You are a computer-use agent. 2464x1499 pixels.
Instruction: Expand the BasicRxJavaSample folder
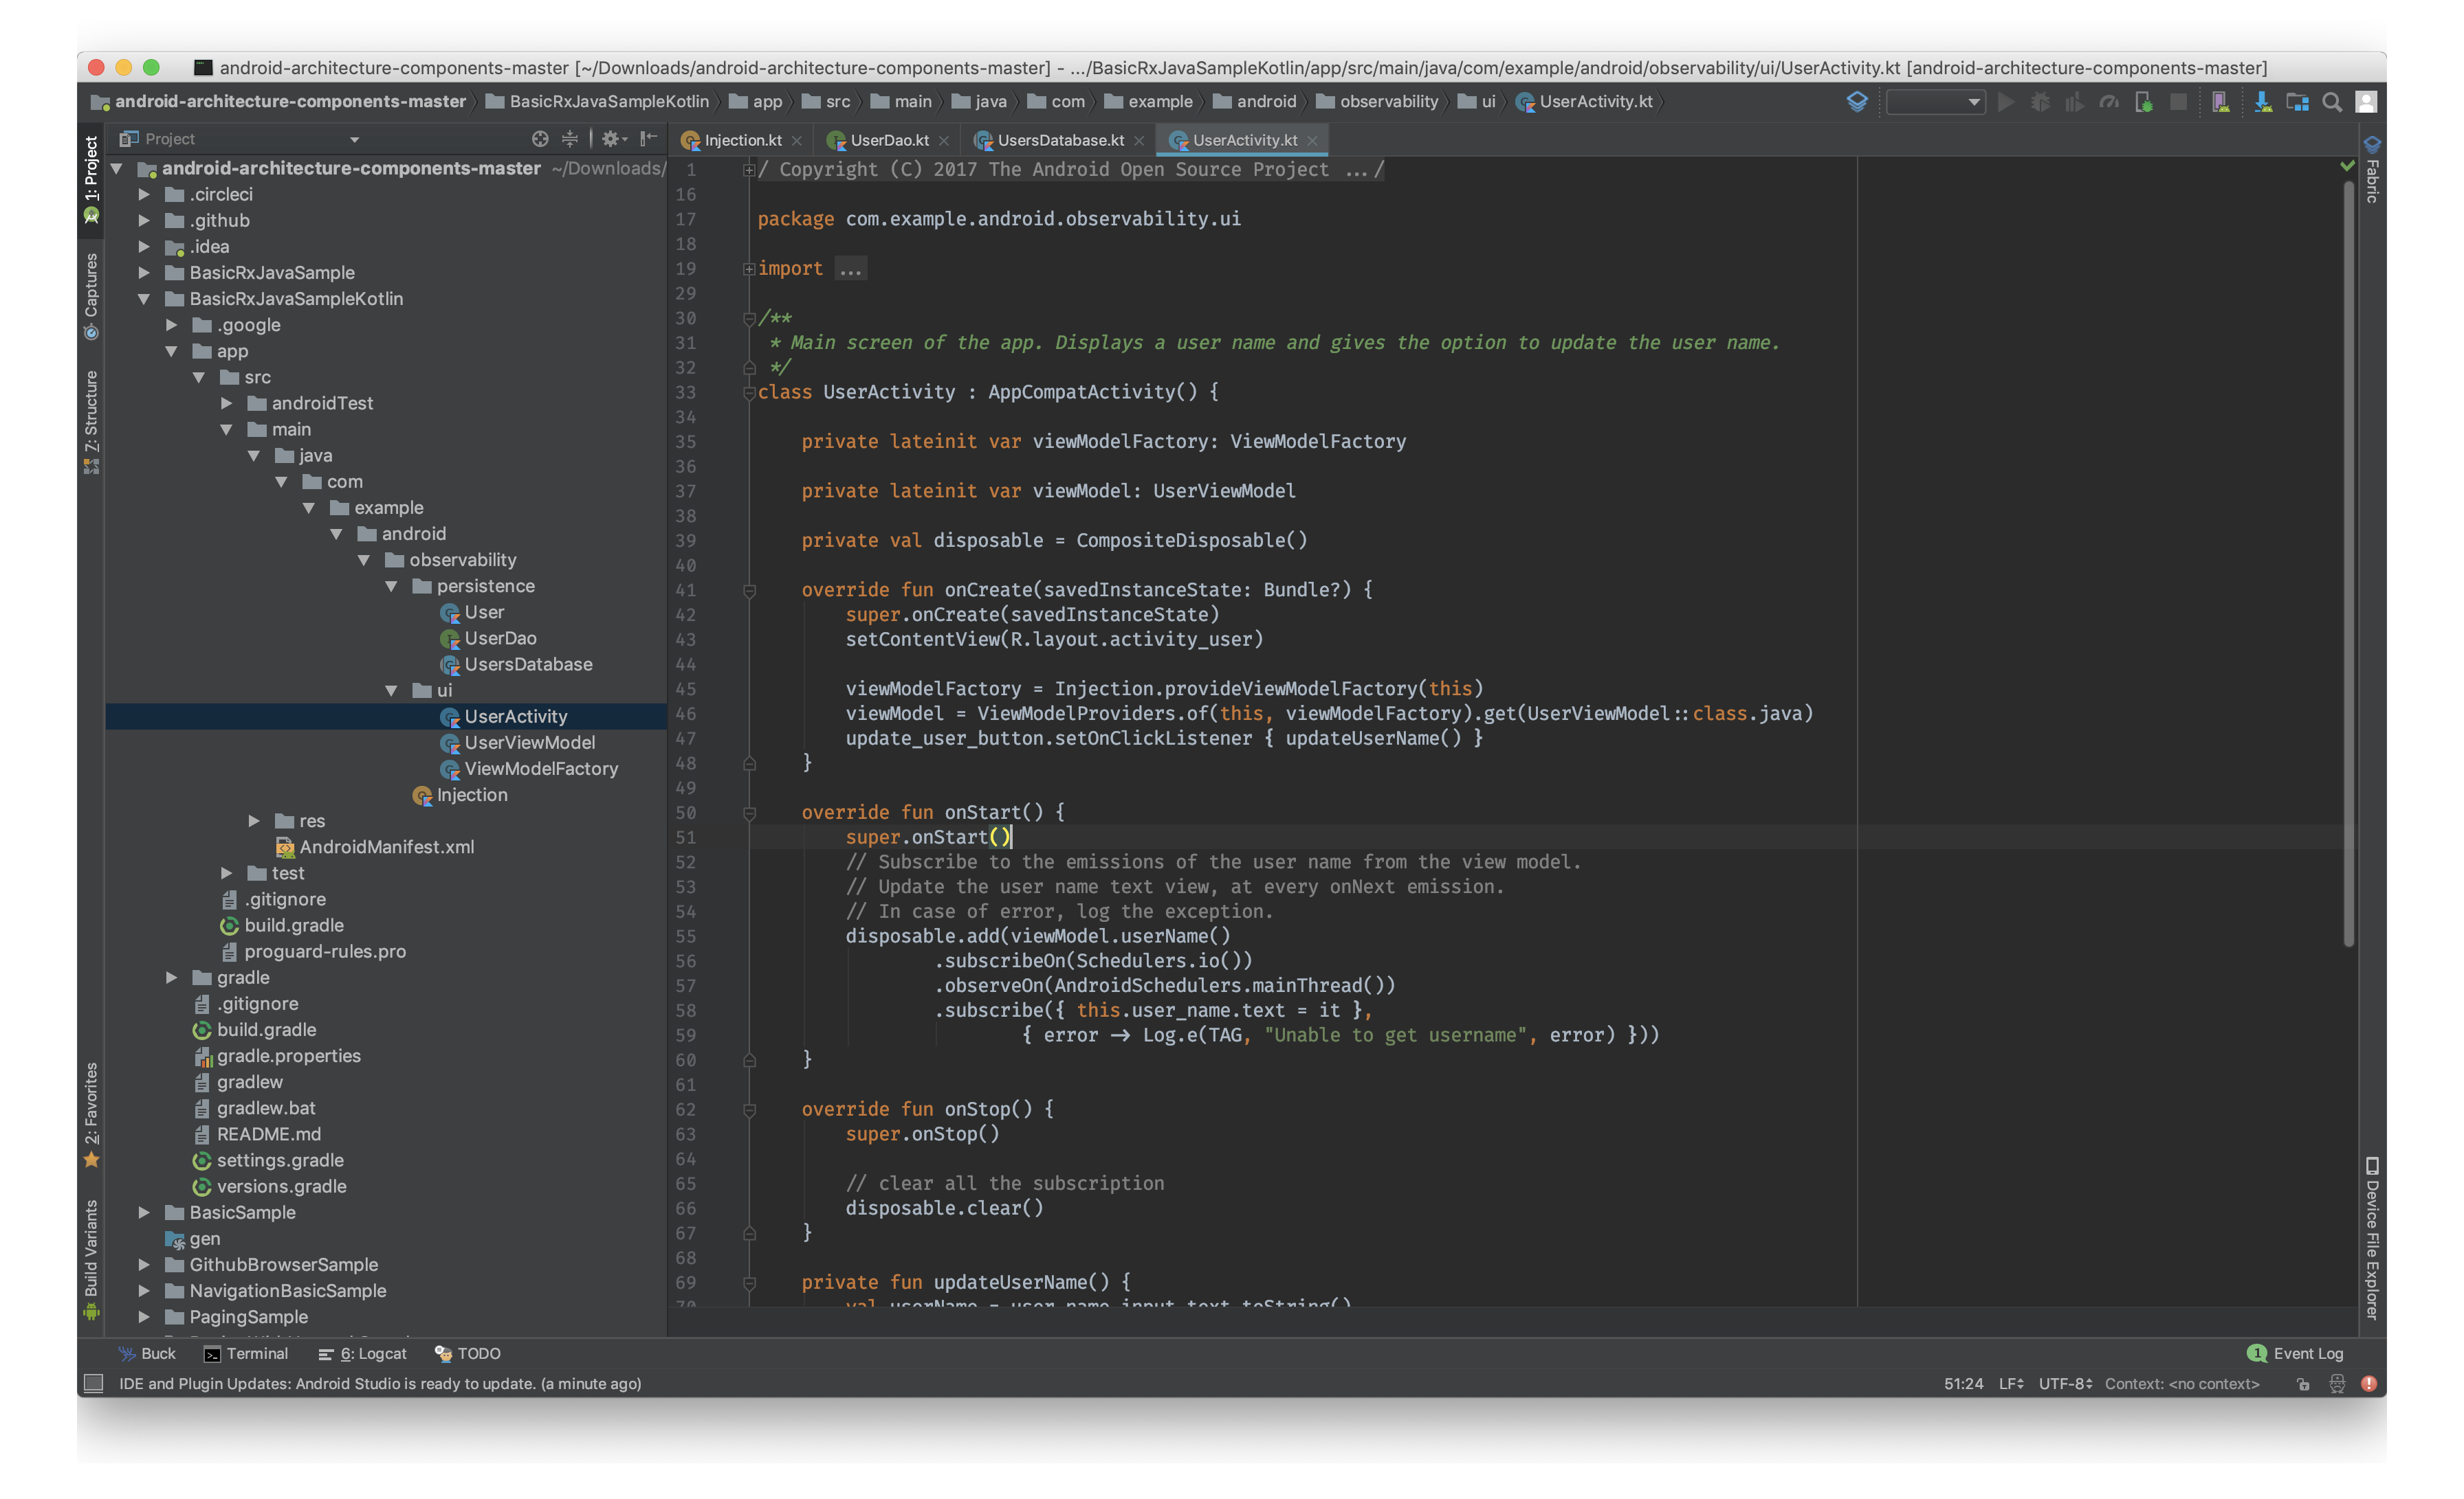tap(144, 273)
